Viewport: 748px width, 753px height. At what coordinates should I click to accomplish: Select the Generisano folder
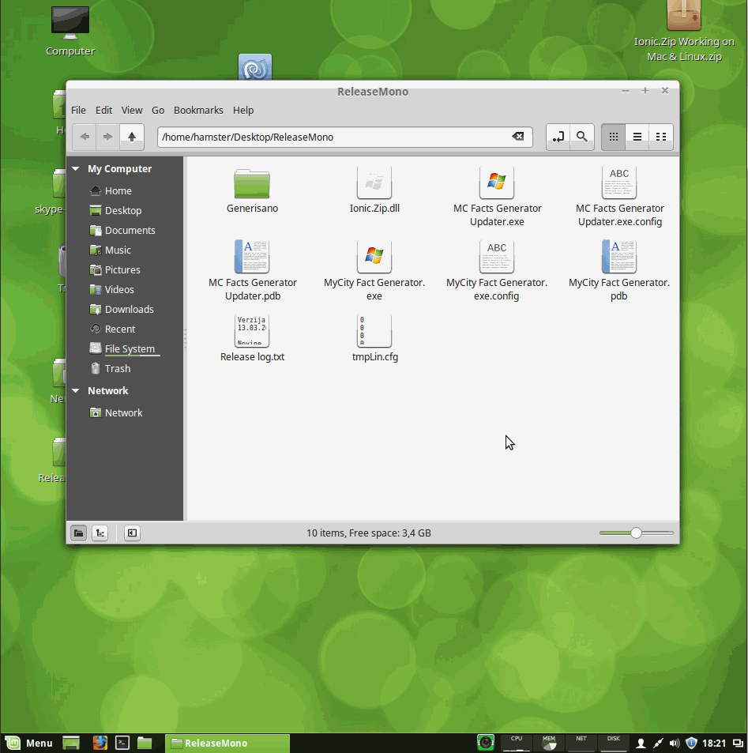click(x=252, y=190)
